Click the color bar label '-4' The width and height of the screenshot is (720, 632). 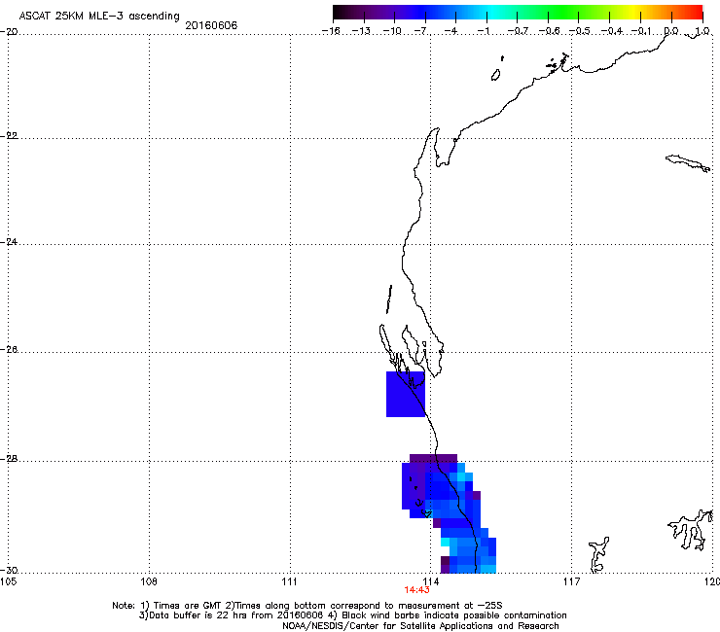451,31
